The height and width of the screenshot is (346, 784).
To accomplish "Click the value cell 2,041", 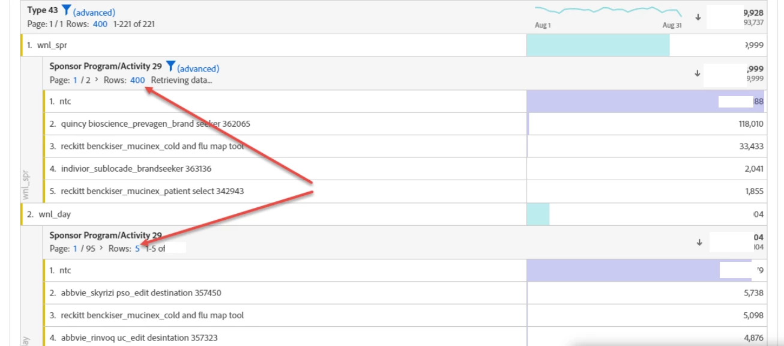I will 754,169.
